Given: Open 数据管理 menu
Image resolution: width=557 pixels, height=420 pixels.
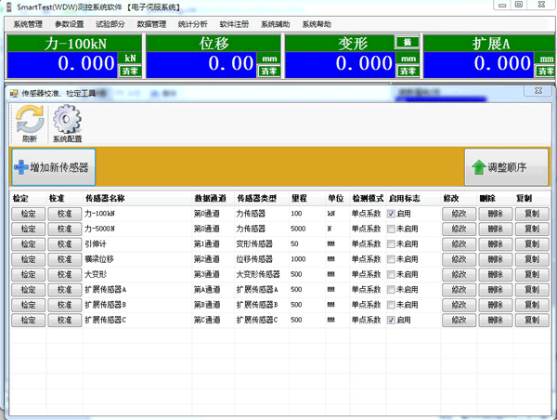Looking at the screenshot, I should 151,24.
